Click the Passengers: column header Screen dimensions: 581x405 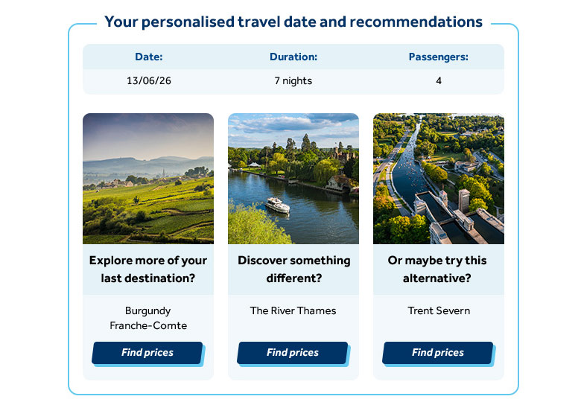click(x=439, y=57)
